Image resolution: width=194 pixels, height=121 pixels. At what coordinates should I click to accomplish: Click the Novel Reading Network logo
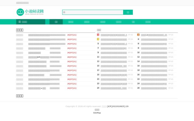tap(30, 12)
